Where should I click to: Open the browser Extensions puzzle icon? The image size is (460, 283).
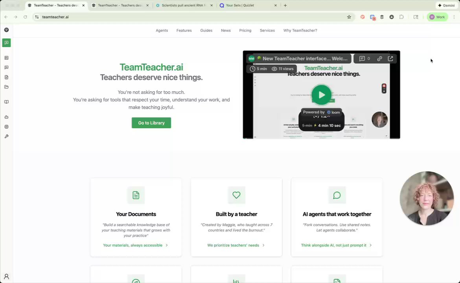tap(402, 17)
